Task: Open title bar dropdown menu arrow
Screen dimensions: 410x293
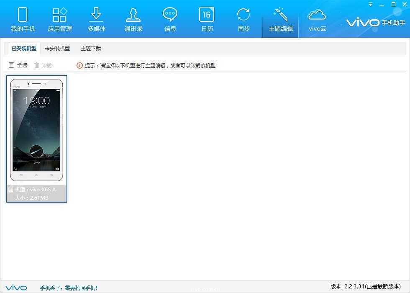Action: 371,4
